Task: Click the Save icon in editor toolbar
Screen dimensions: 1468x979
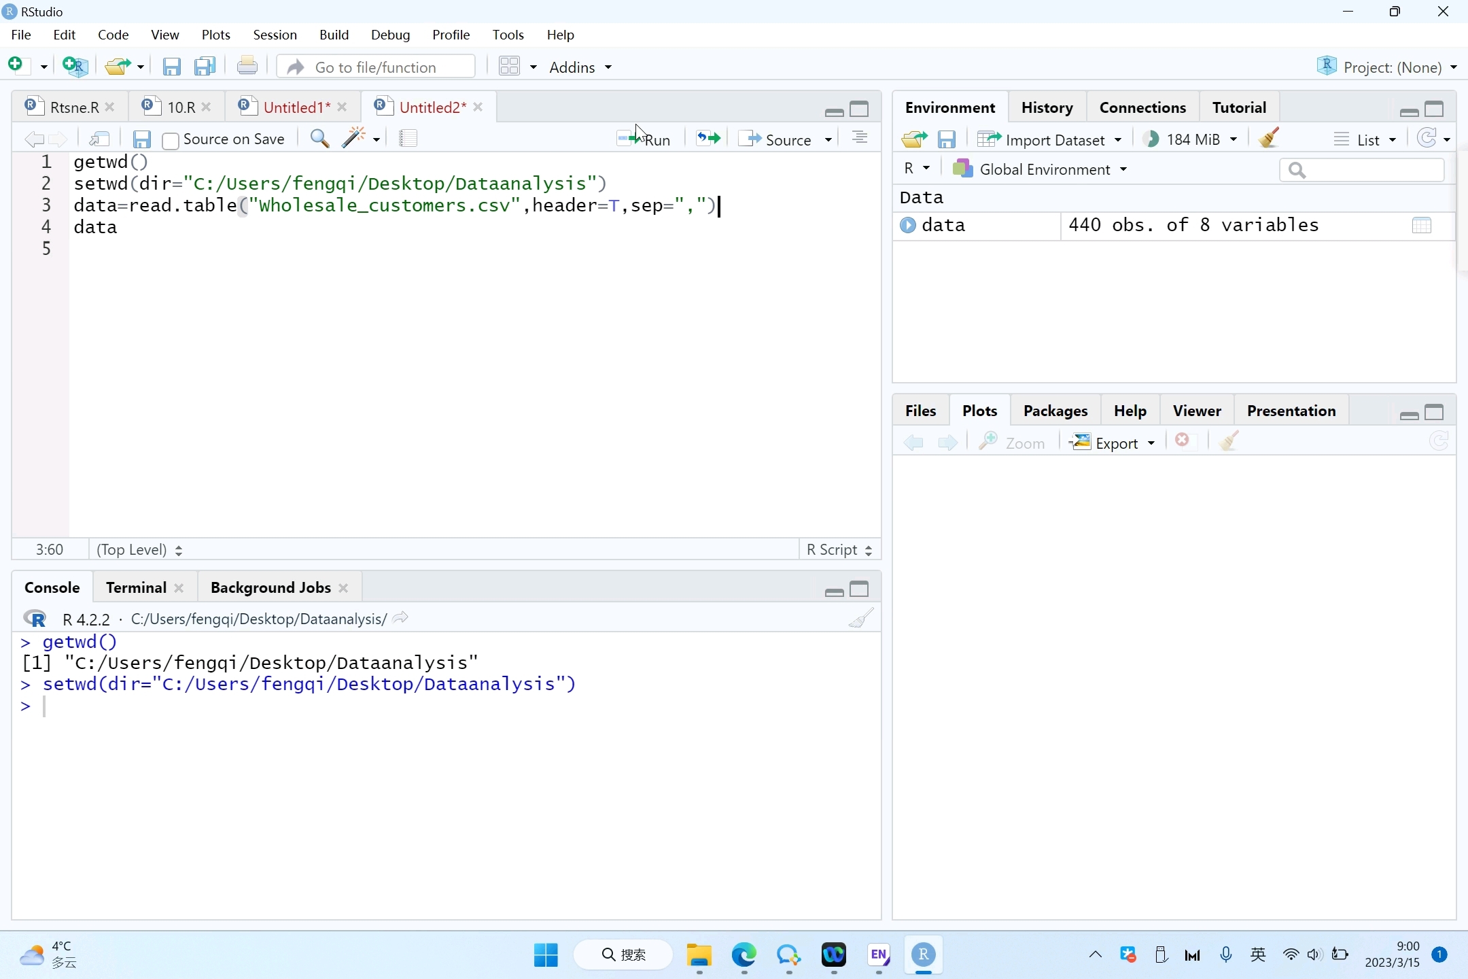Action: (x=141, y=139)
